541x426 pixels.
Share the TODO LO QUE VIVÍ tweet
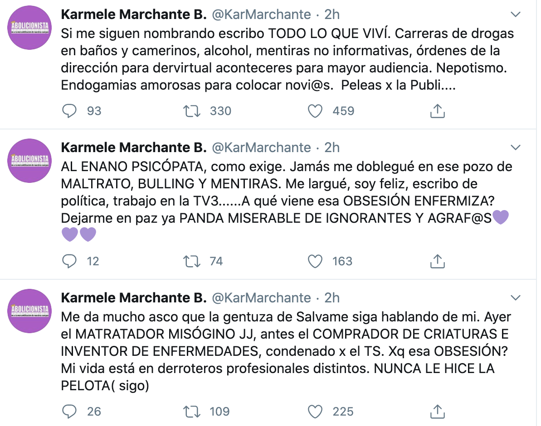pos(437,111)
